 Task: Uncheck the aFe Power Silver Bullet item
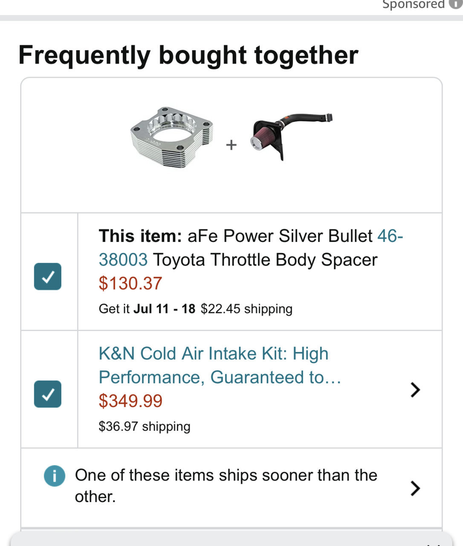(x=48, y=276)
